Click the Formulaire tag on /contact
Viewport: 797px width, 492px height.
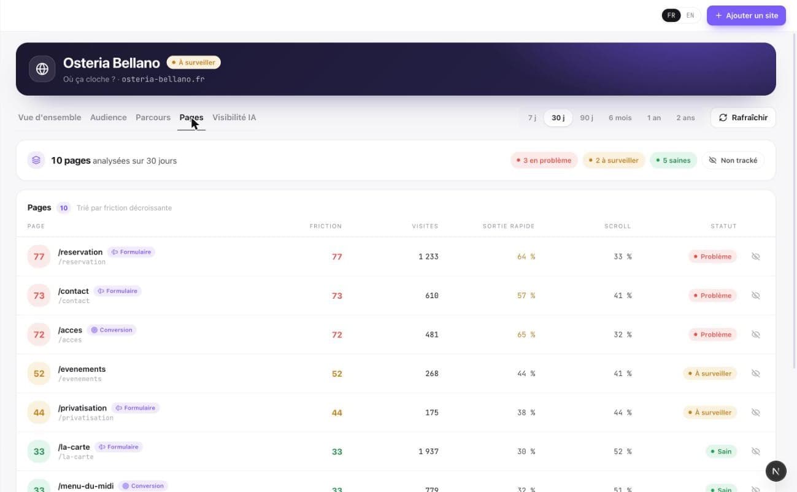point(117,291)
